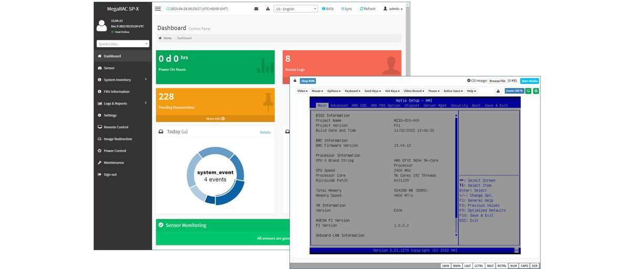The width and height of the screenshot is (630, 269).
Task: Open the Maintenance page in sidebar
Action: [123, 163]
